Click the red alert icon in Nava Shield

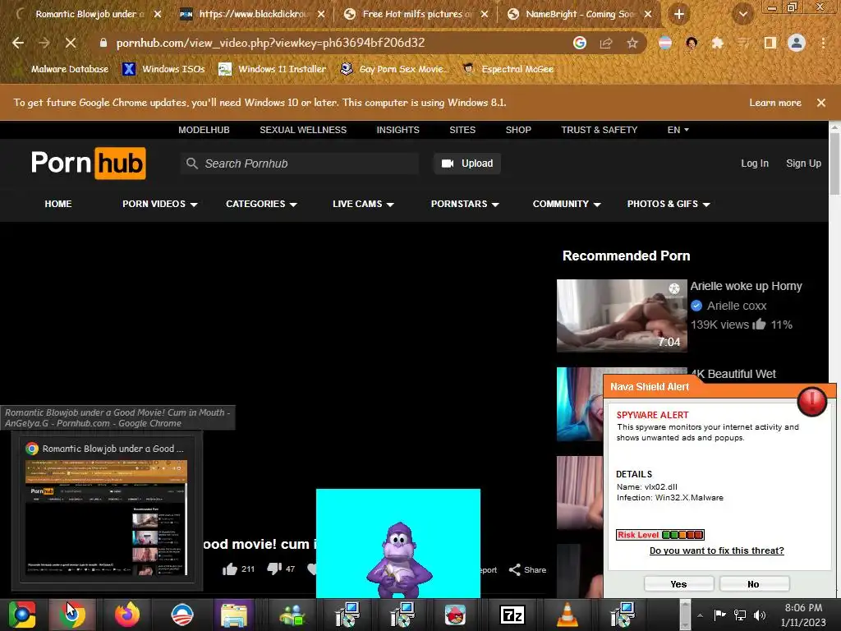click(x=812, y=401)
